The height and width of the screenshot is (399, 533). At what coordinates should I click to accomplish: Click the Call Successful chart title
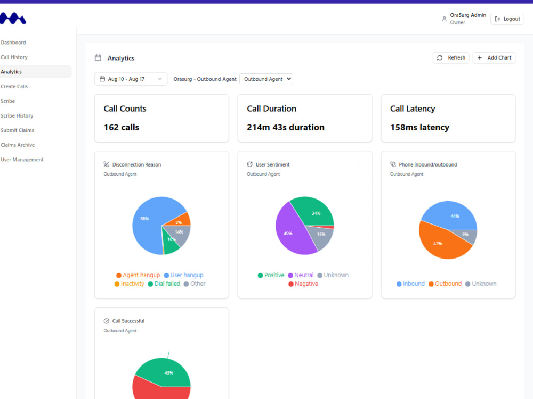[128, 321]
